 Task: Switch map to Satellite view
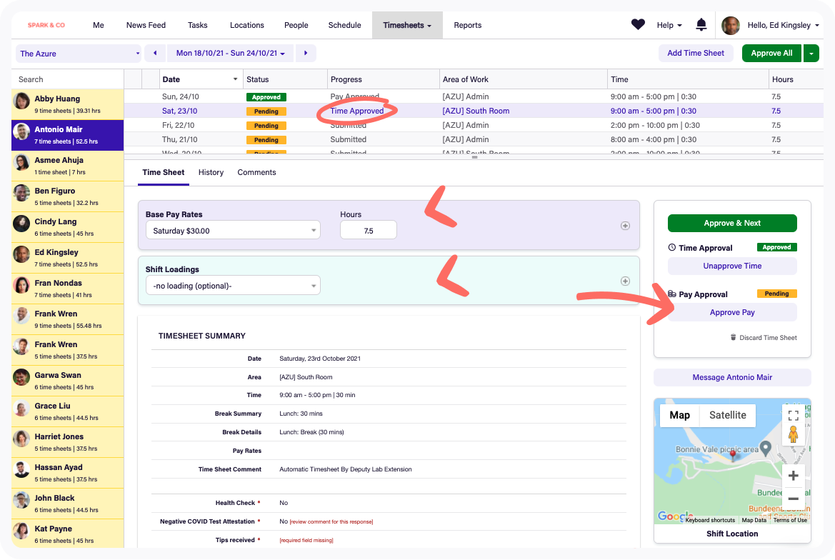click(x=727, y=415)
